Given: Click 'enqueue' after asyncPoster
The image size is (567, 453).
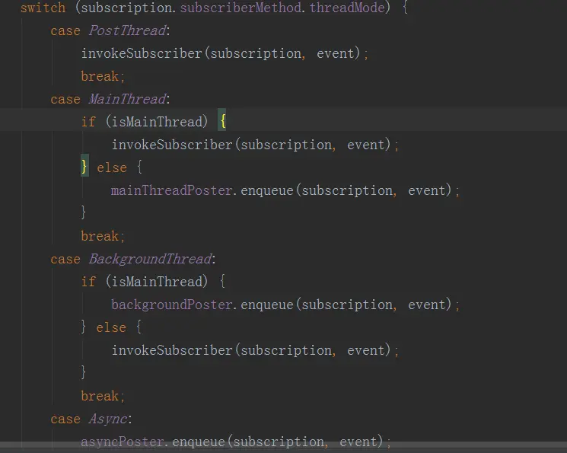Looking at the screenshot, I should (199, 442).
